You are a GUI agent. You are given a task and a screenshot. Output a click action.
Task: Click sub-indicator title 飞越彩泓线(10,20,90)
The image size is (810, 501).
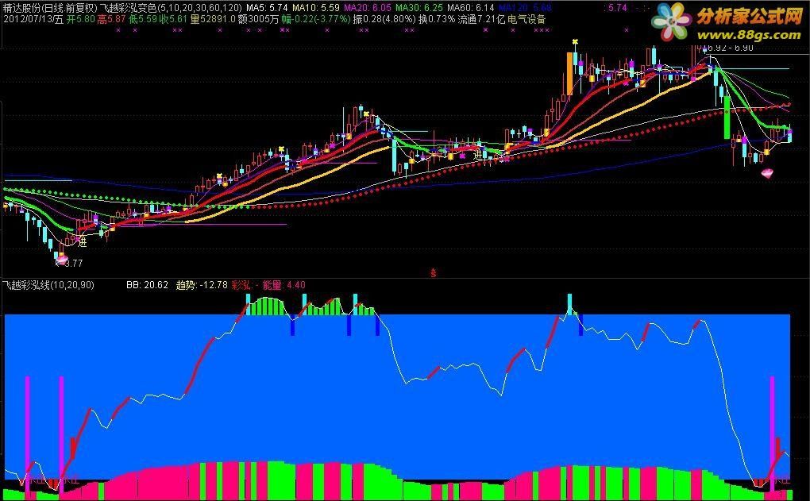[x=48, y=284]
